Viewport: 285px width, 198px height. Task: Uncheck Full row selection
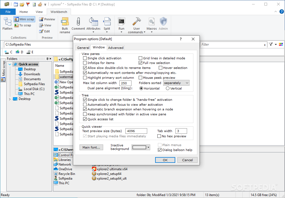tap(140, 63)
